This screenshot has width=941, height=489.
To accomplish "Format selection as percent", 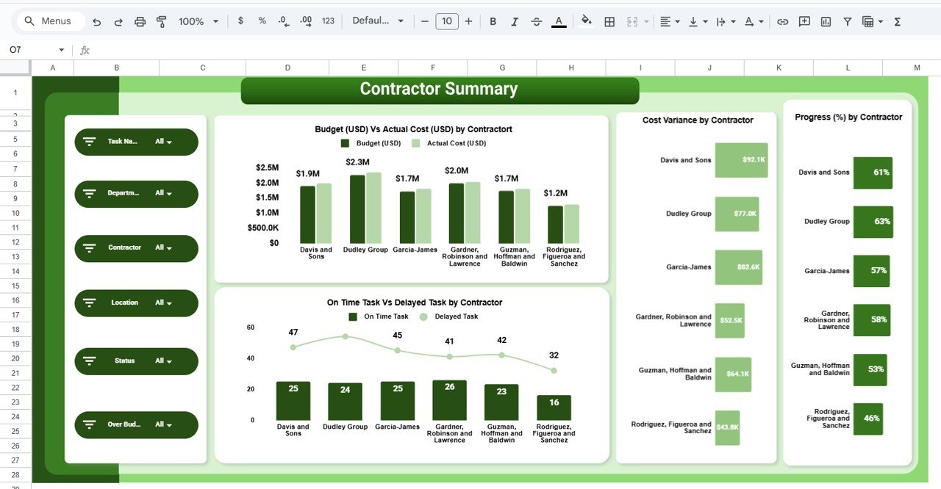I will click(262, 21).
